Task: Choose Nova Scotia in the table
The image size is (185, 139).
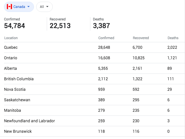Action: click(15, 89)
